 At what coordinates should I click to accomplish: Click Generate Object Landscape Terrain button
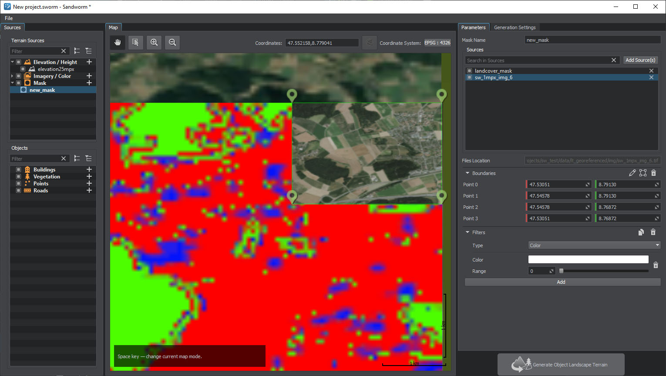pos(561,365)
